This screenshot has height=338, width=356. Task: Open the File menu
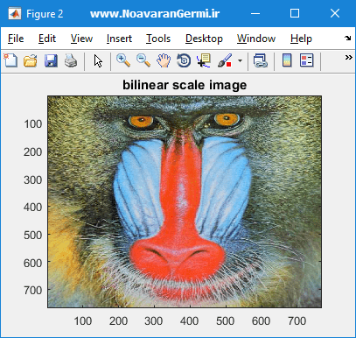tap(16, 39)
